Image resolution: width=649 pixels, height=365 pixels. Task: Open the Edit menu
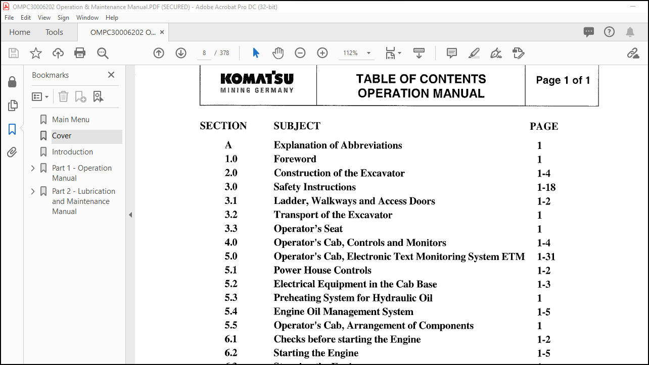click(x=26, y=18)
